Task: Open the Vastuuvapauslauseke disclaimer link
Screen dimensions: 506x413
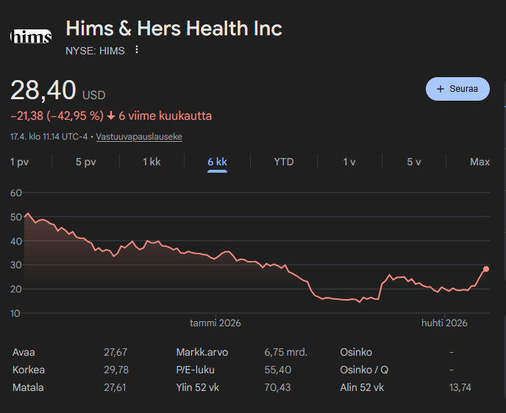Action: [x=139, y=137]
